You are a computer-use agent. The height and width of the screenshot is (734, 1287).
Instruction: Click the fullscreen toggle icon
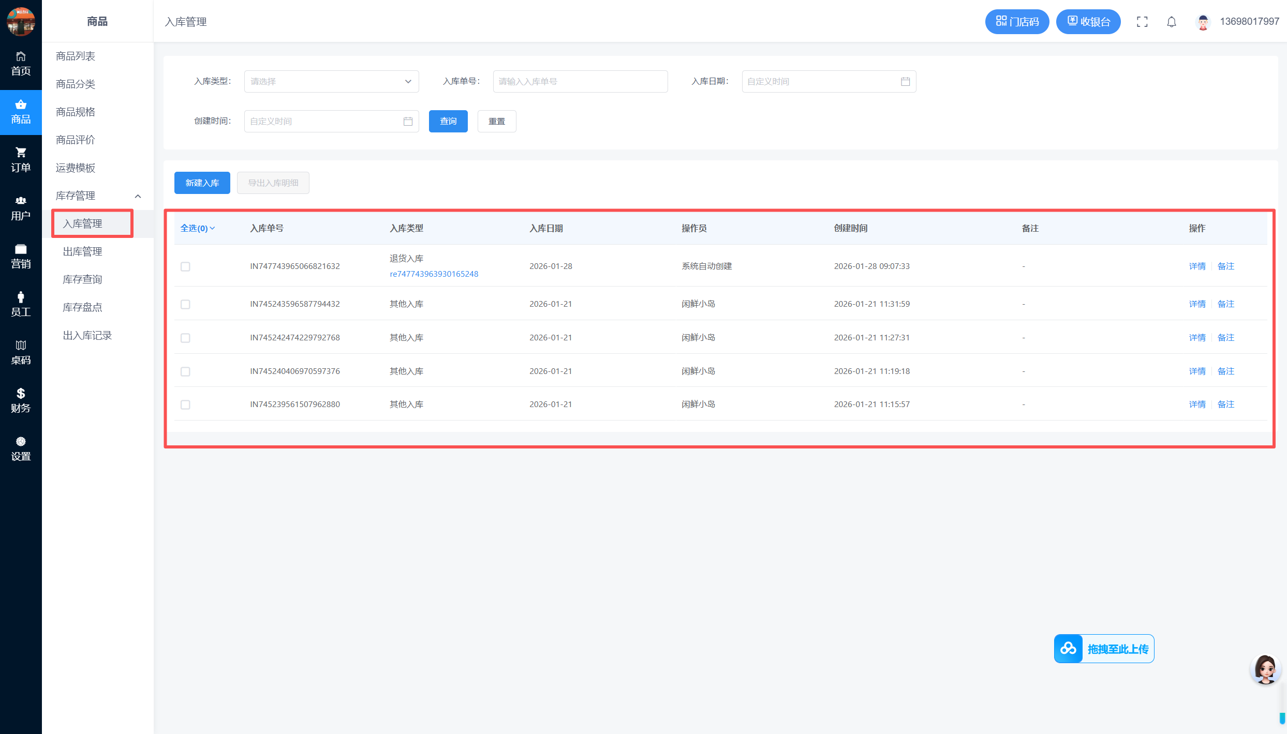1142,22
